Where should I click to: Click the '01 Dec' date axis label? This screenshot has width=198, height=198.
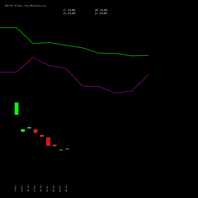click(x=47, y=188)
